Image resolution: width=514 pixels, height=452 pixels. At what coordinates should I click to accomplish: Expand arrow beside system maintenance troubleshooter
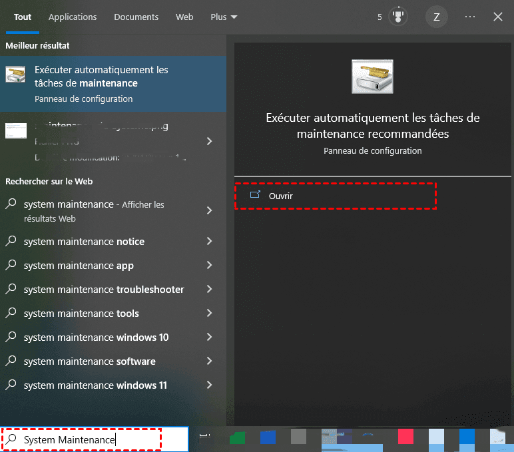click(209, 289)
